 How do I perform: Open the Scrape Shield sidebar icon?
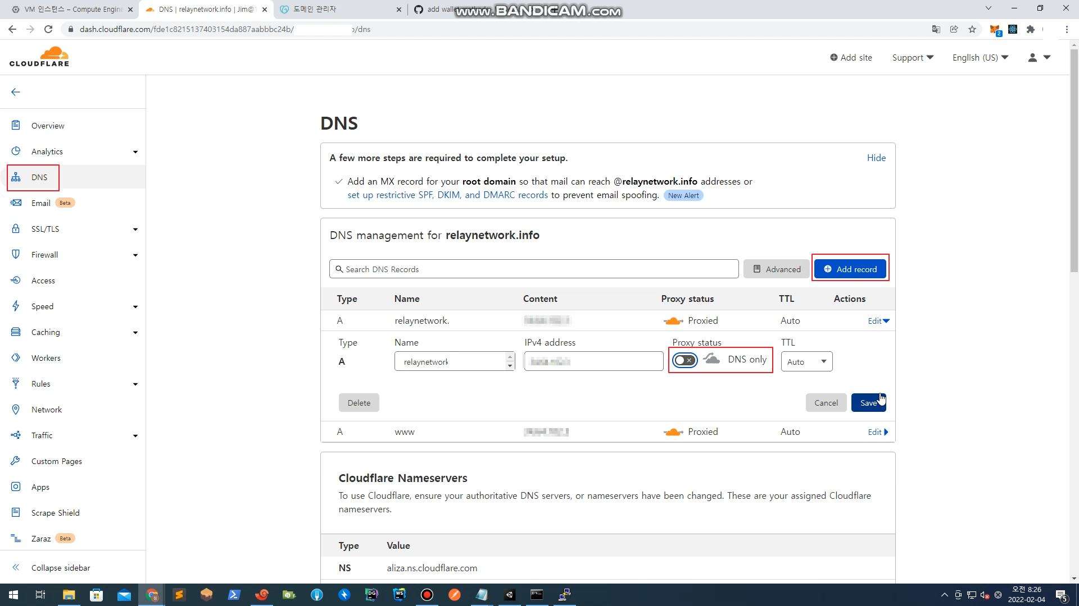16,513
